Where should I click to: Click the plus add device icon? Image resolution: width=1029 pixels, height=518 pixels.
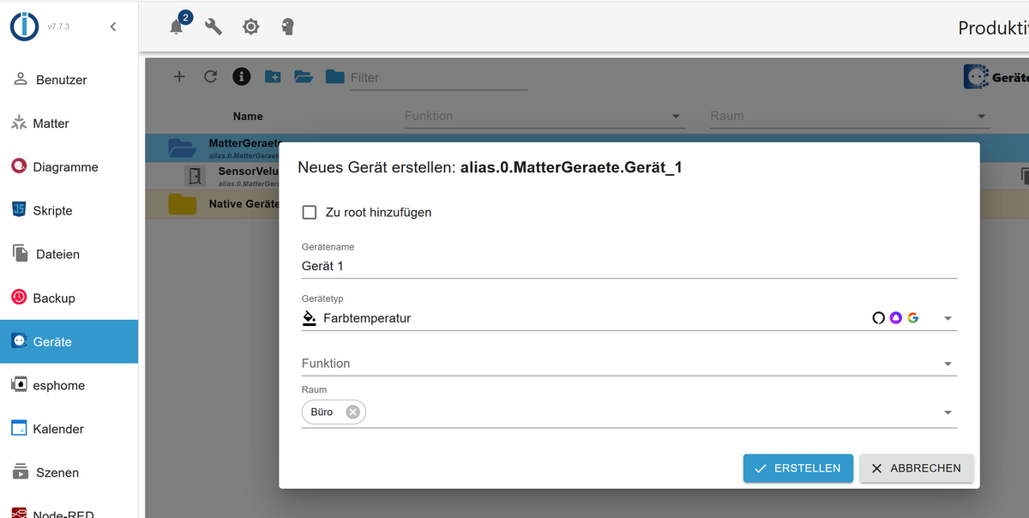point(179,76)
